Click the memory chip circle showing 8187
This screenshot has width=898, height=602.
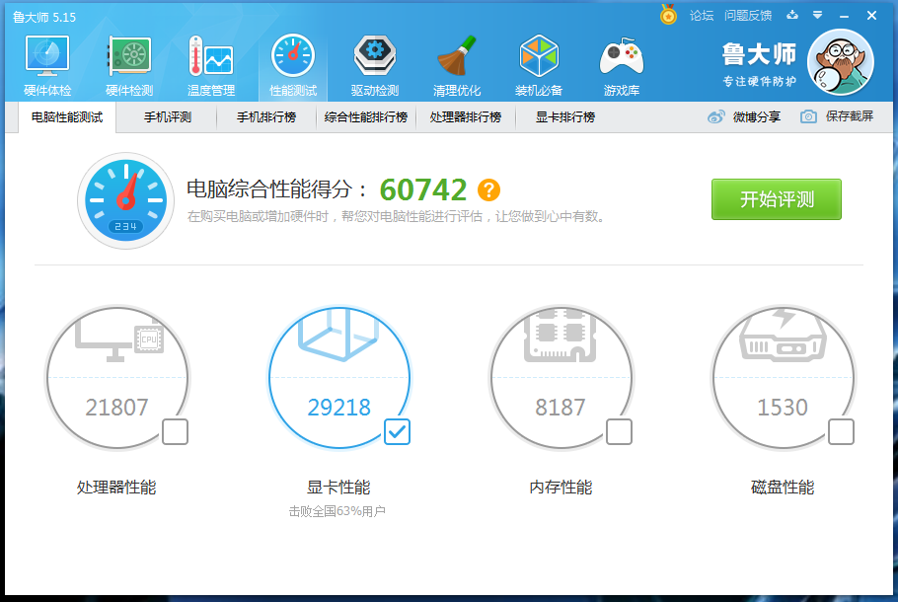[561, 377]
